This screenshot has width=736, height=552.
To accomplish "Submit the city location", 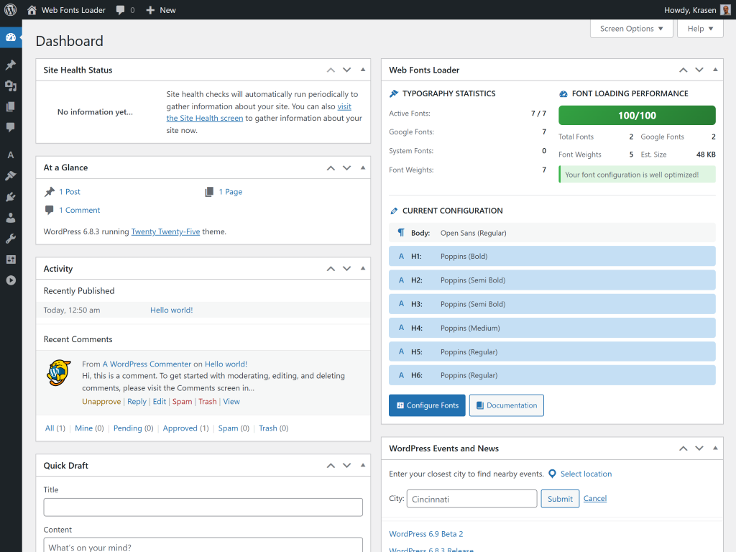I will tap(560, 499).
